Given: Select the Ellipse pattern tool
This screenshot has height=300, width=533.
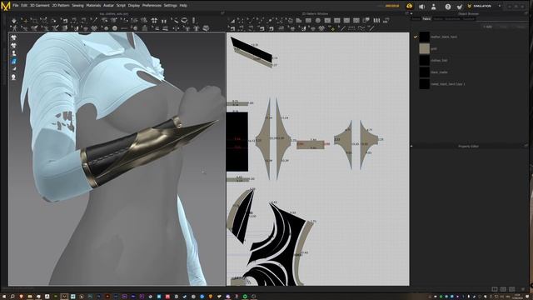Looking at the screenshot, I should pyautogui.click(x=318, y=21).
